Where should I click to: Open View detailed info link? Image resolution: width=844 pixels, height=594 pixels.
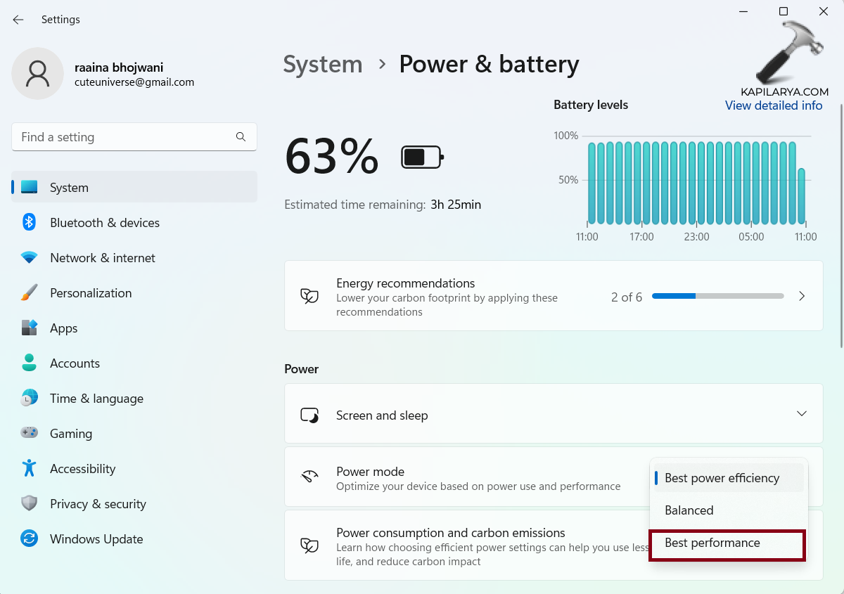click(774, 105)
